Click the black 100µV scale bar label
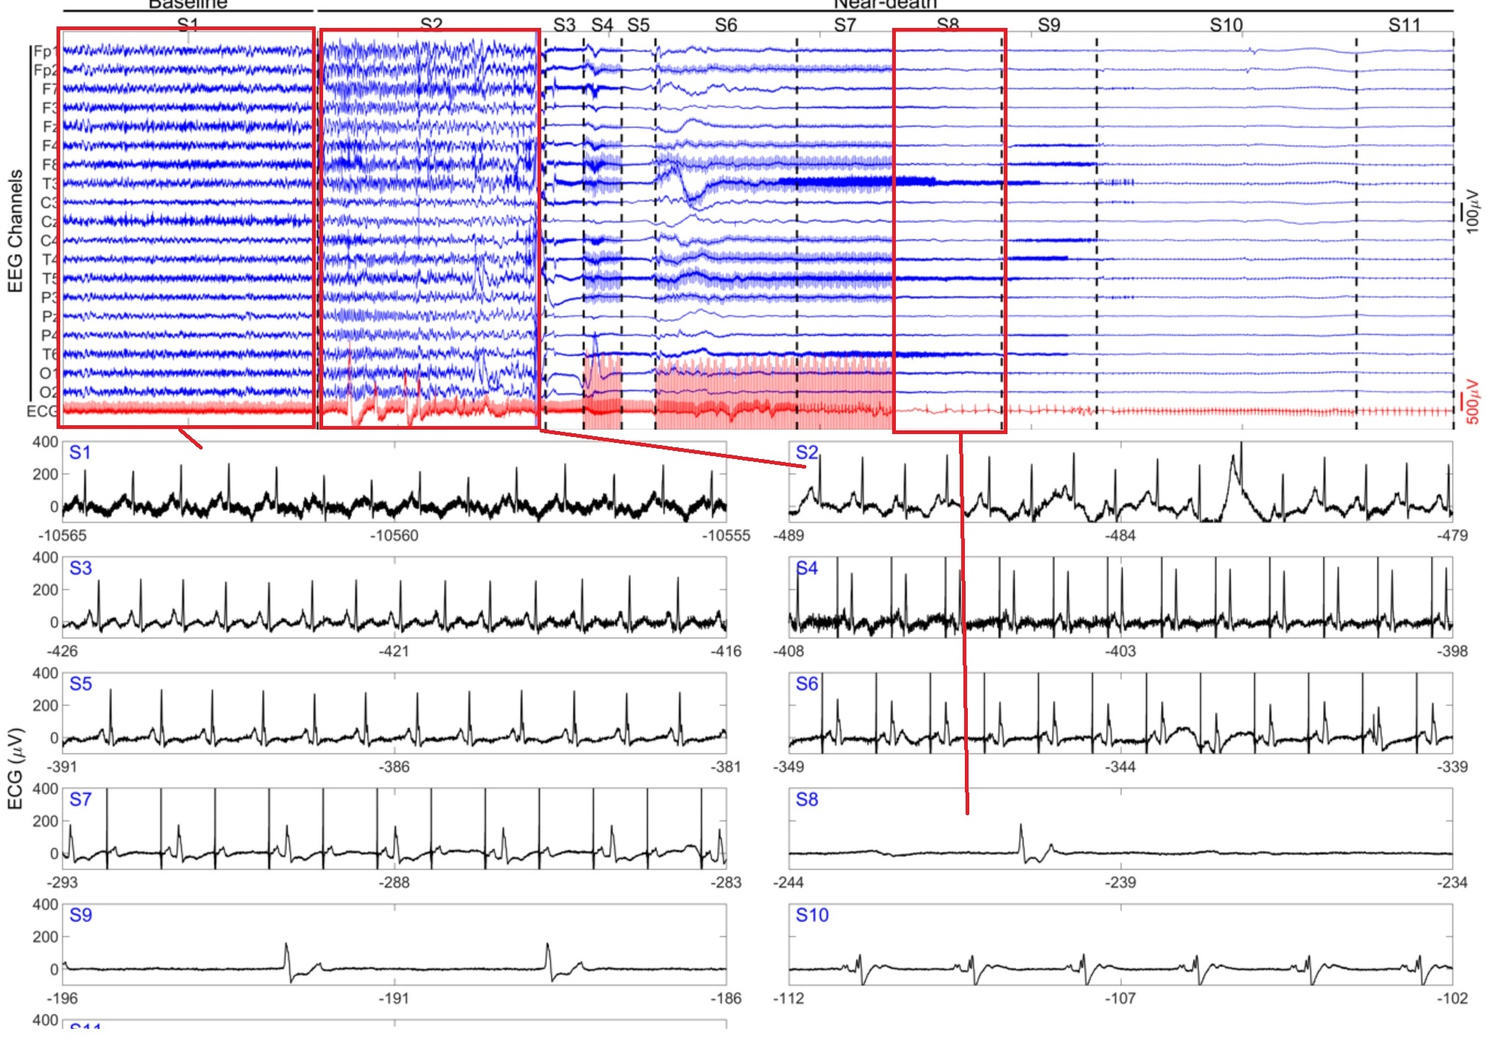 pos(1472,213)
